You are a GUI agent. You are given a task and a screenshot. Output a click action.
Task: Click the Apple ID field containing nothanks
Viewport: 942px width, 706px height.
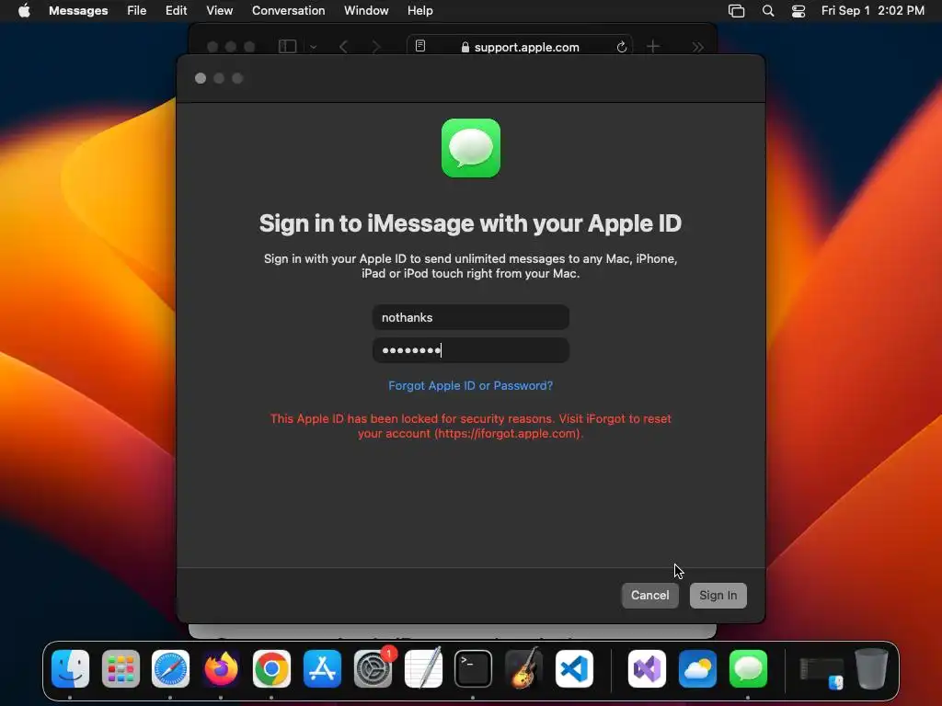click(x=470, y=317)
